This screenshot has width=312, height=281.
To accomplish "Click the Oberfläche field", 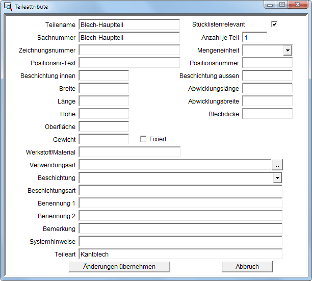I will 104,126.
